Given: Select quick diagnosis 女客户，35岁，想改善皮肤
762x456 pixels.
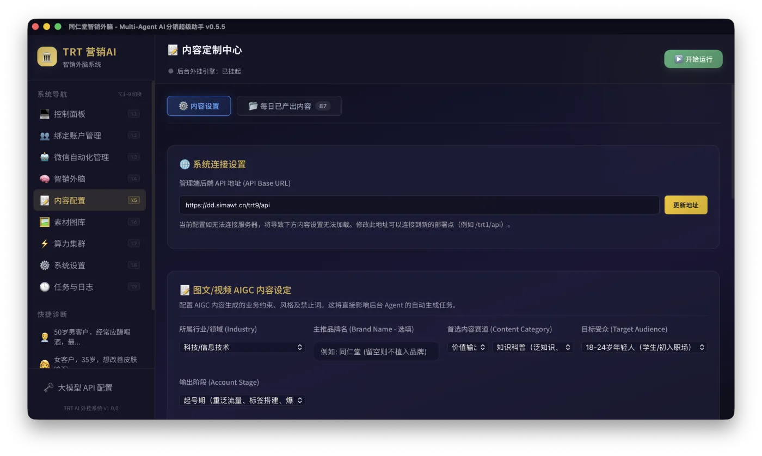Looking at the screenshot, I should click(90, 361).
